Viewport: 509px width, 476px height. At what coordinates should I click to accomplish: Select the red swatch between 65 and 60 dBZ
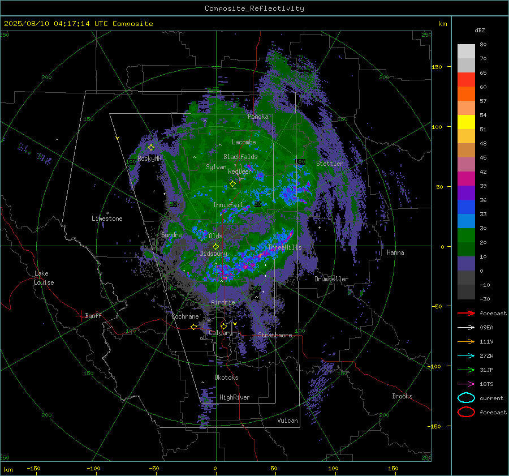(x=466, y=80)
